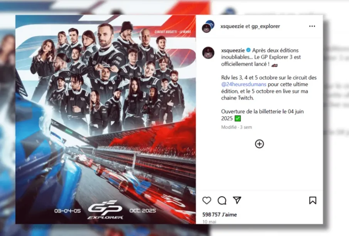Load more comments with the plus circle
This screenshot has height=236, width=349.
(x=259, y=144)
